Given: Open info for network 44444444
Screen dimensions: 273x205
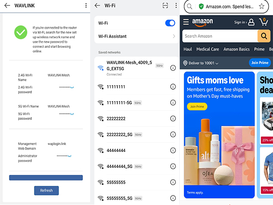Looking at the screenshot, I should 173,150.
